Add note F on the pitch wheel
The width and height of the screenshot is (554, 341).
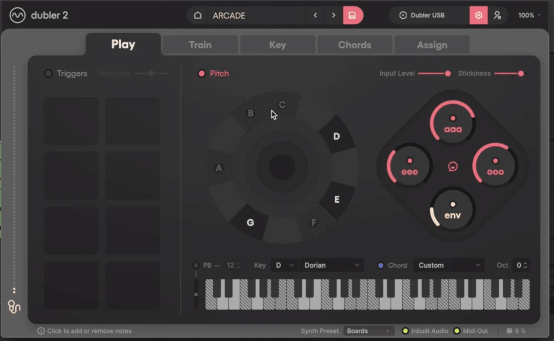click(x=314, y=223)
